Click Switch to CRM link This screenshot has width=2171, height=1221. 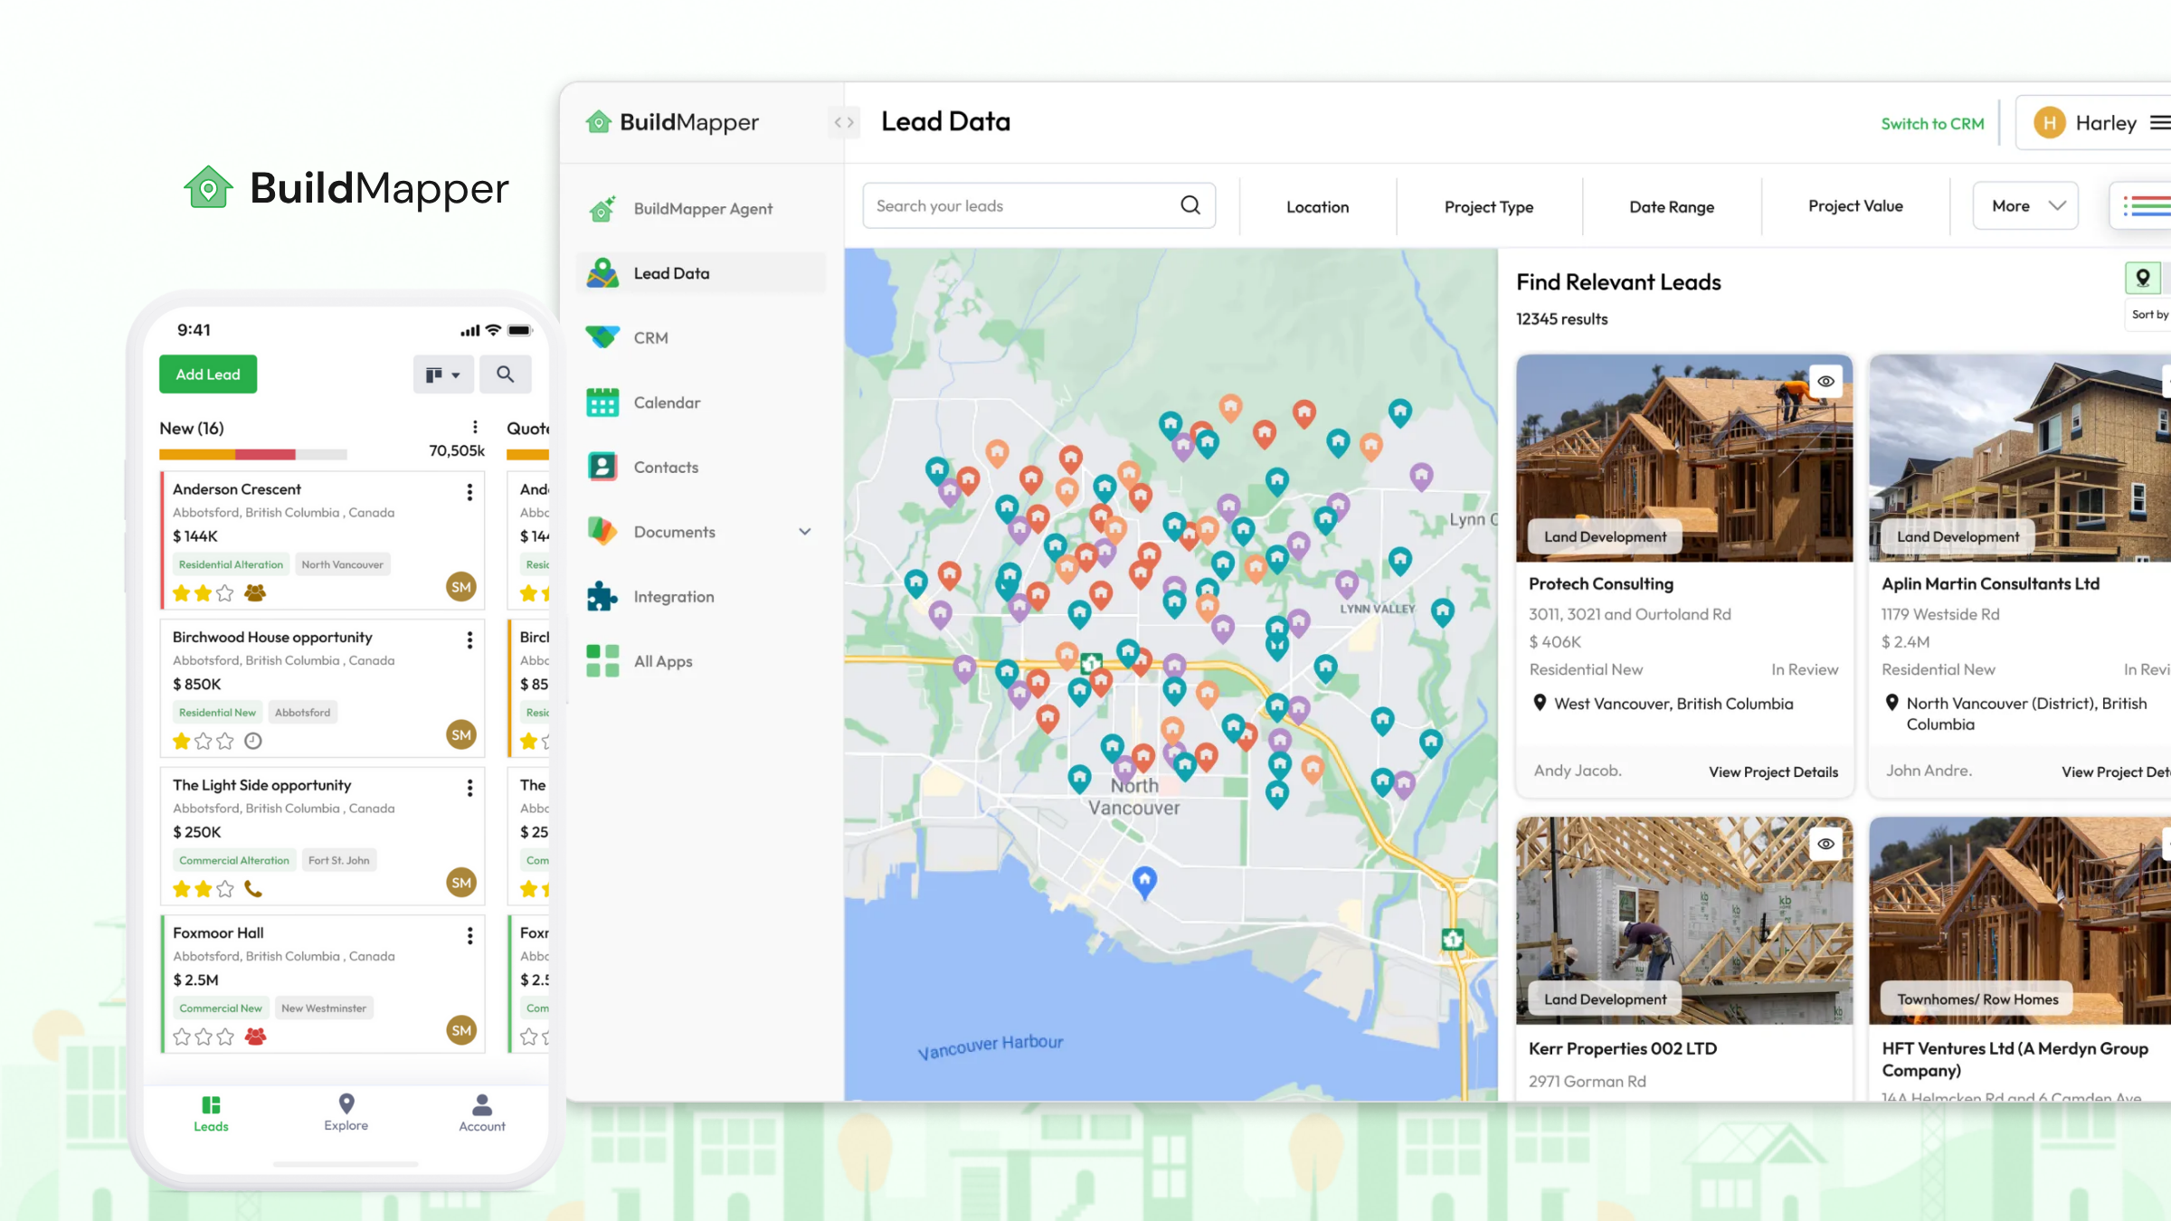click(x=1932, y=124)
